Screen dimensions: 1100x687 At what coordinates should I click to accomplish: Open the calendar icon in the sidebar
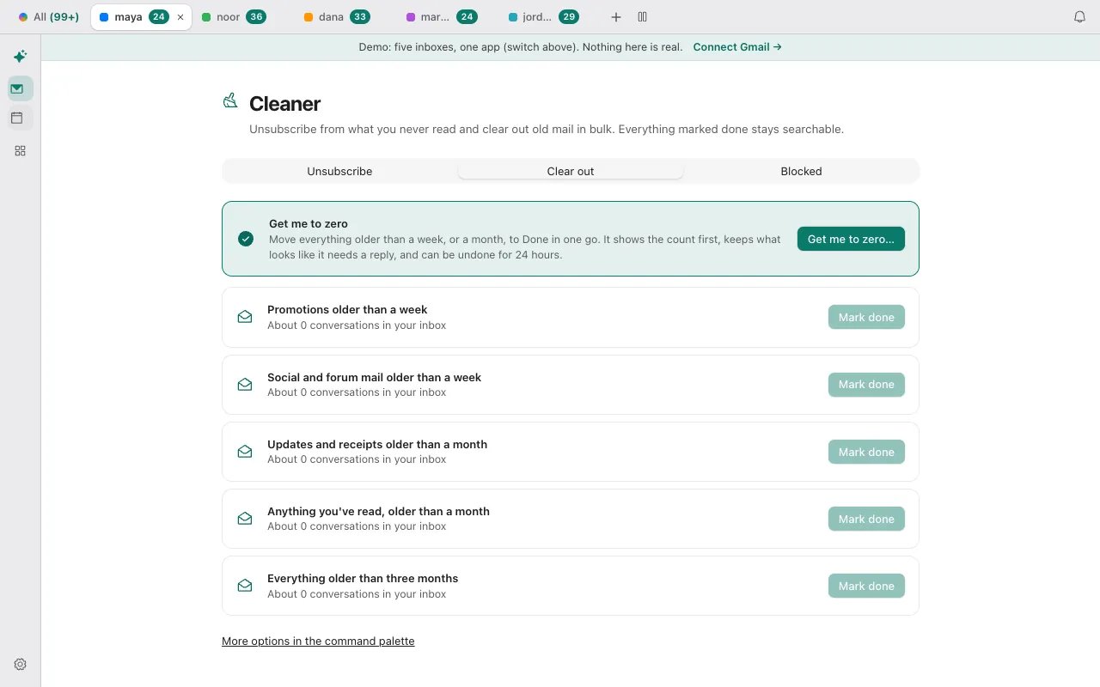click(17, 118)
